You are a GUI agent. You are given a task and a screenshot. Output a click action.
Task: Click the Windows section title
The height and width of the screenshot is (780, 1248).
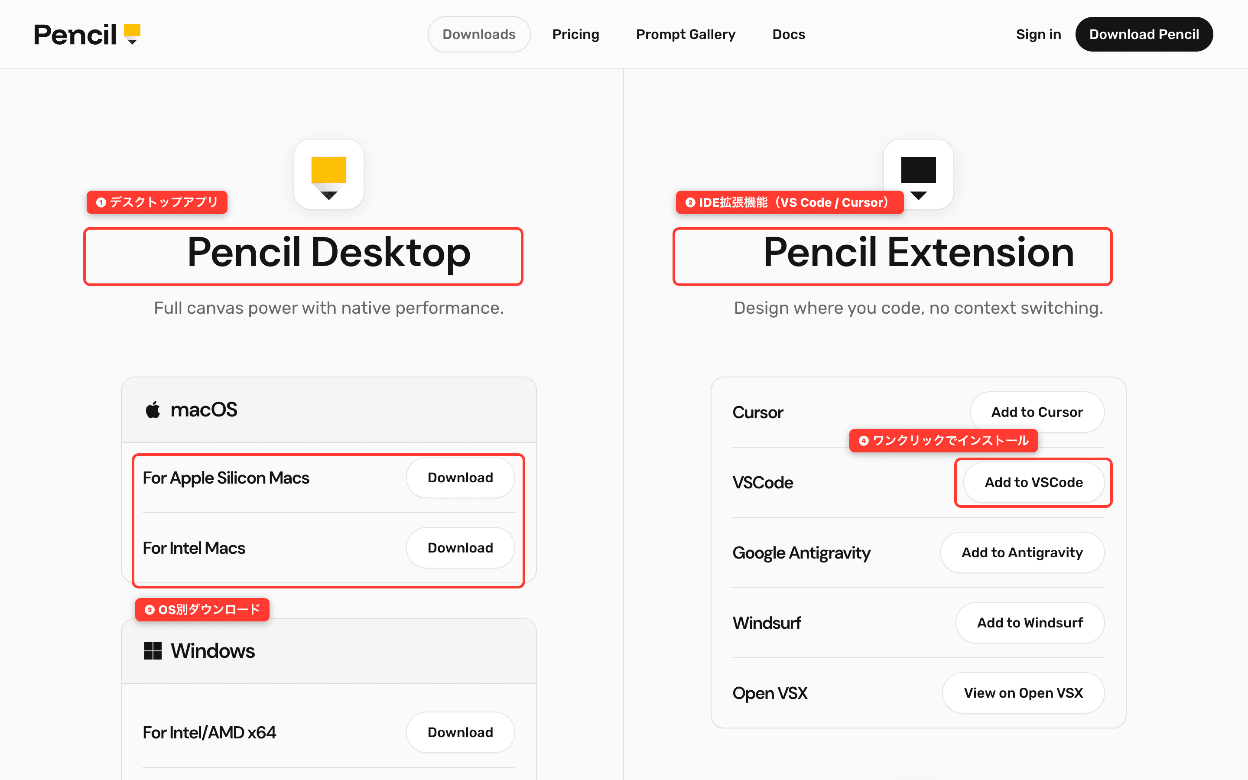pos(212,651)
